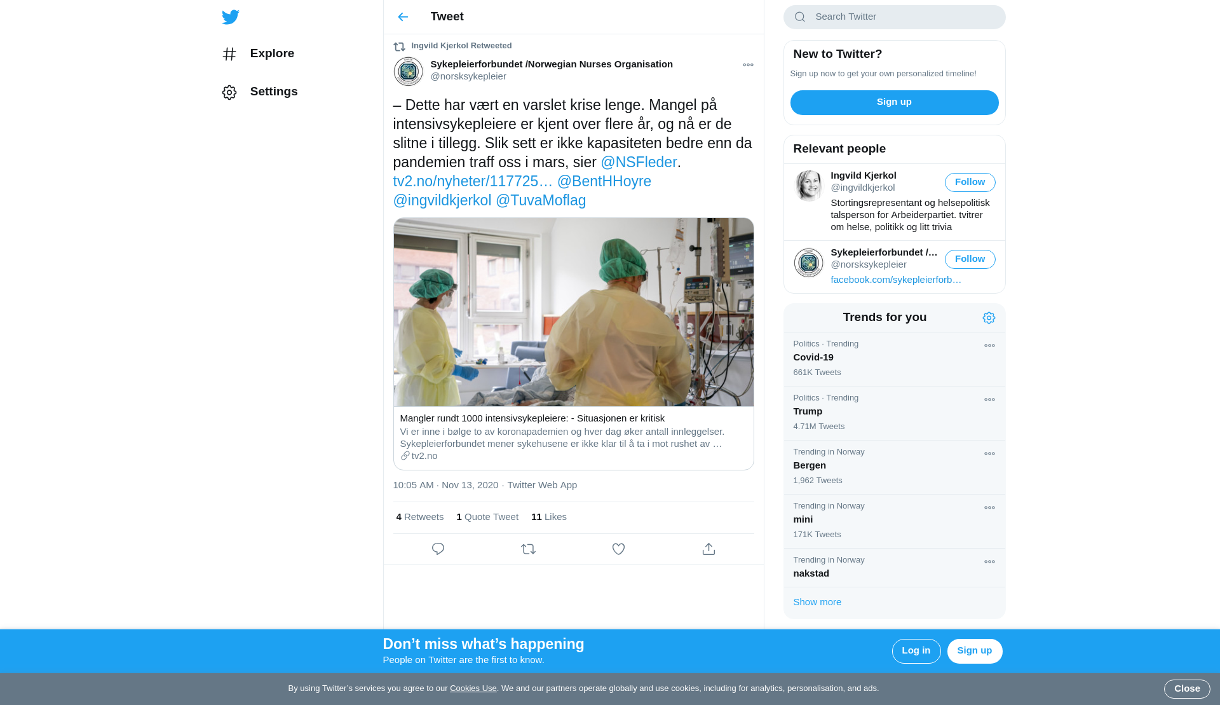The width and height of the screenshot is (1220, 705).
Task: Click the tv2.no domain on article card
Action: [x=424, y=456]
